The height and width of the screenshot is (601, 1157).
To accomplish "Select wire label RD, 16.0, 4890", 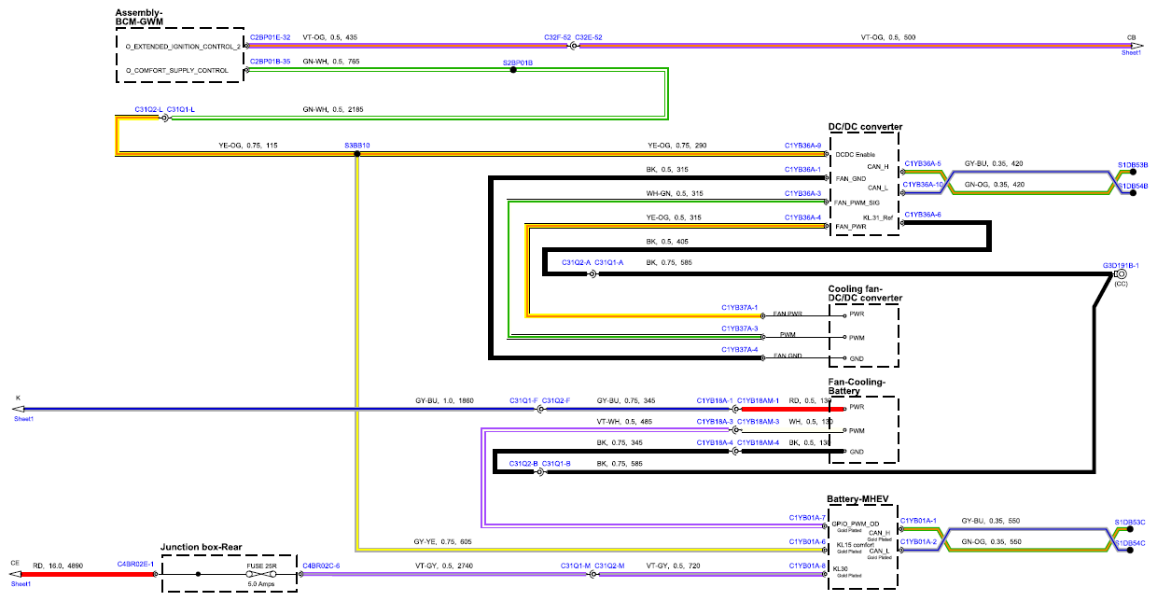I will tap(60, 566).
